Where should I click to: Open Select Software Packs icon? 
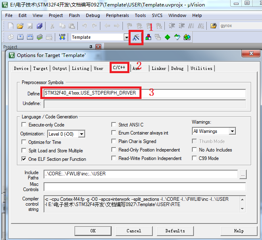tap(177, 37)
